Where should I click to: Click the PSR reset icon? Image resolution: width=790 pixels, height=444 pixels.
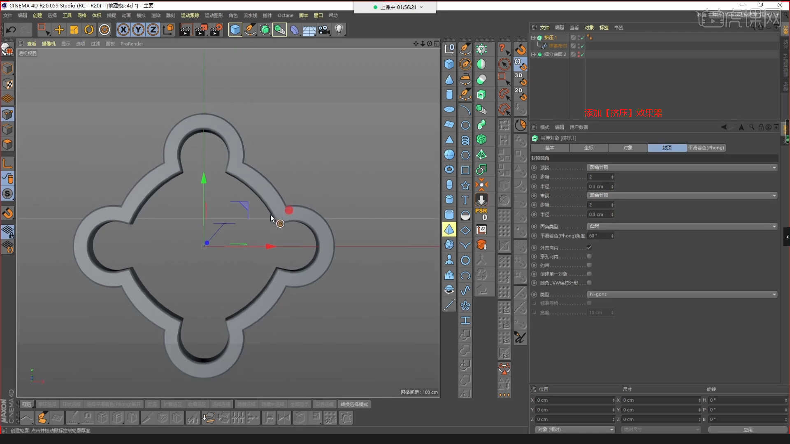click(481, 214)
